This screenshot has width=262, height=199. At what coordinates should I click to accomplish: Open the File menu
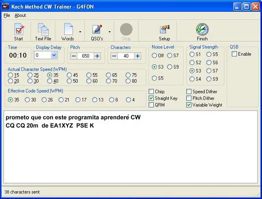click(x=7, y=15)
